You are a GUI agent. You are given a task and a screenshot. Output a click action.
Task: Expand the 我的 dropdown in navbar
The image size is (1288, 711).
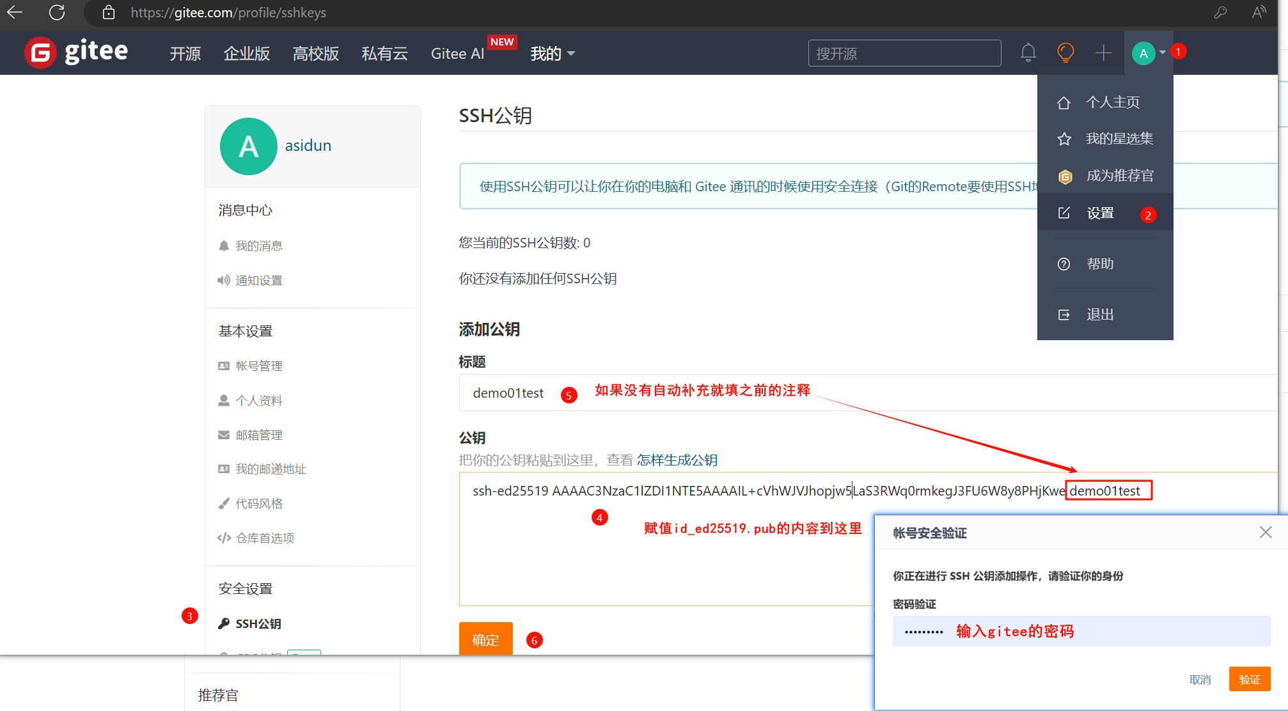553,54
